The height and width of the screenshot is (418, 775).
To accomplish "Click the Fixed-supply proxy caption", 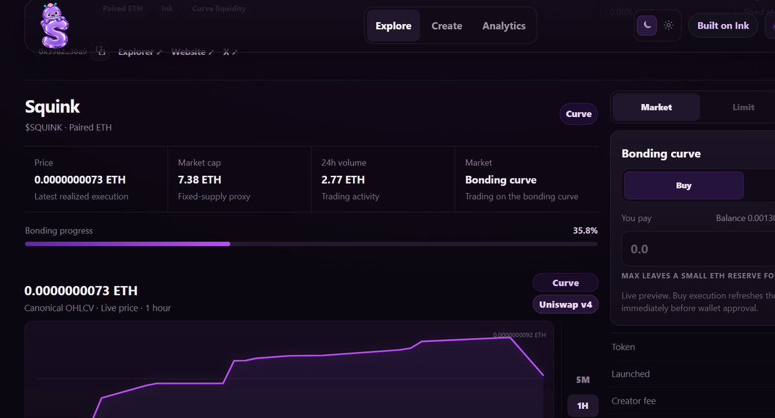I will tap(214, 196).
